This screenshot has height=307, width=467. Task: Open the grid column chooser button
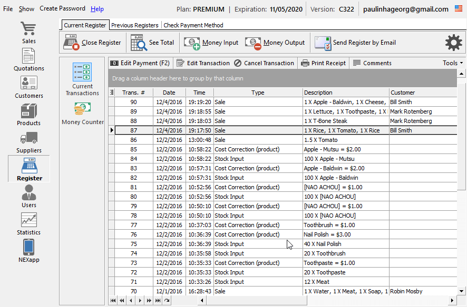click(x=112, y=93)
